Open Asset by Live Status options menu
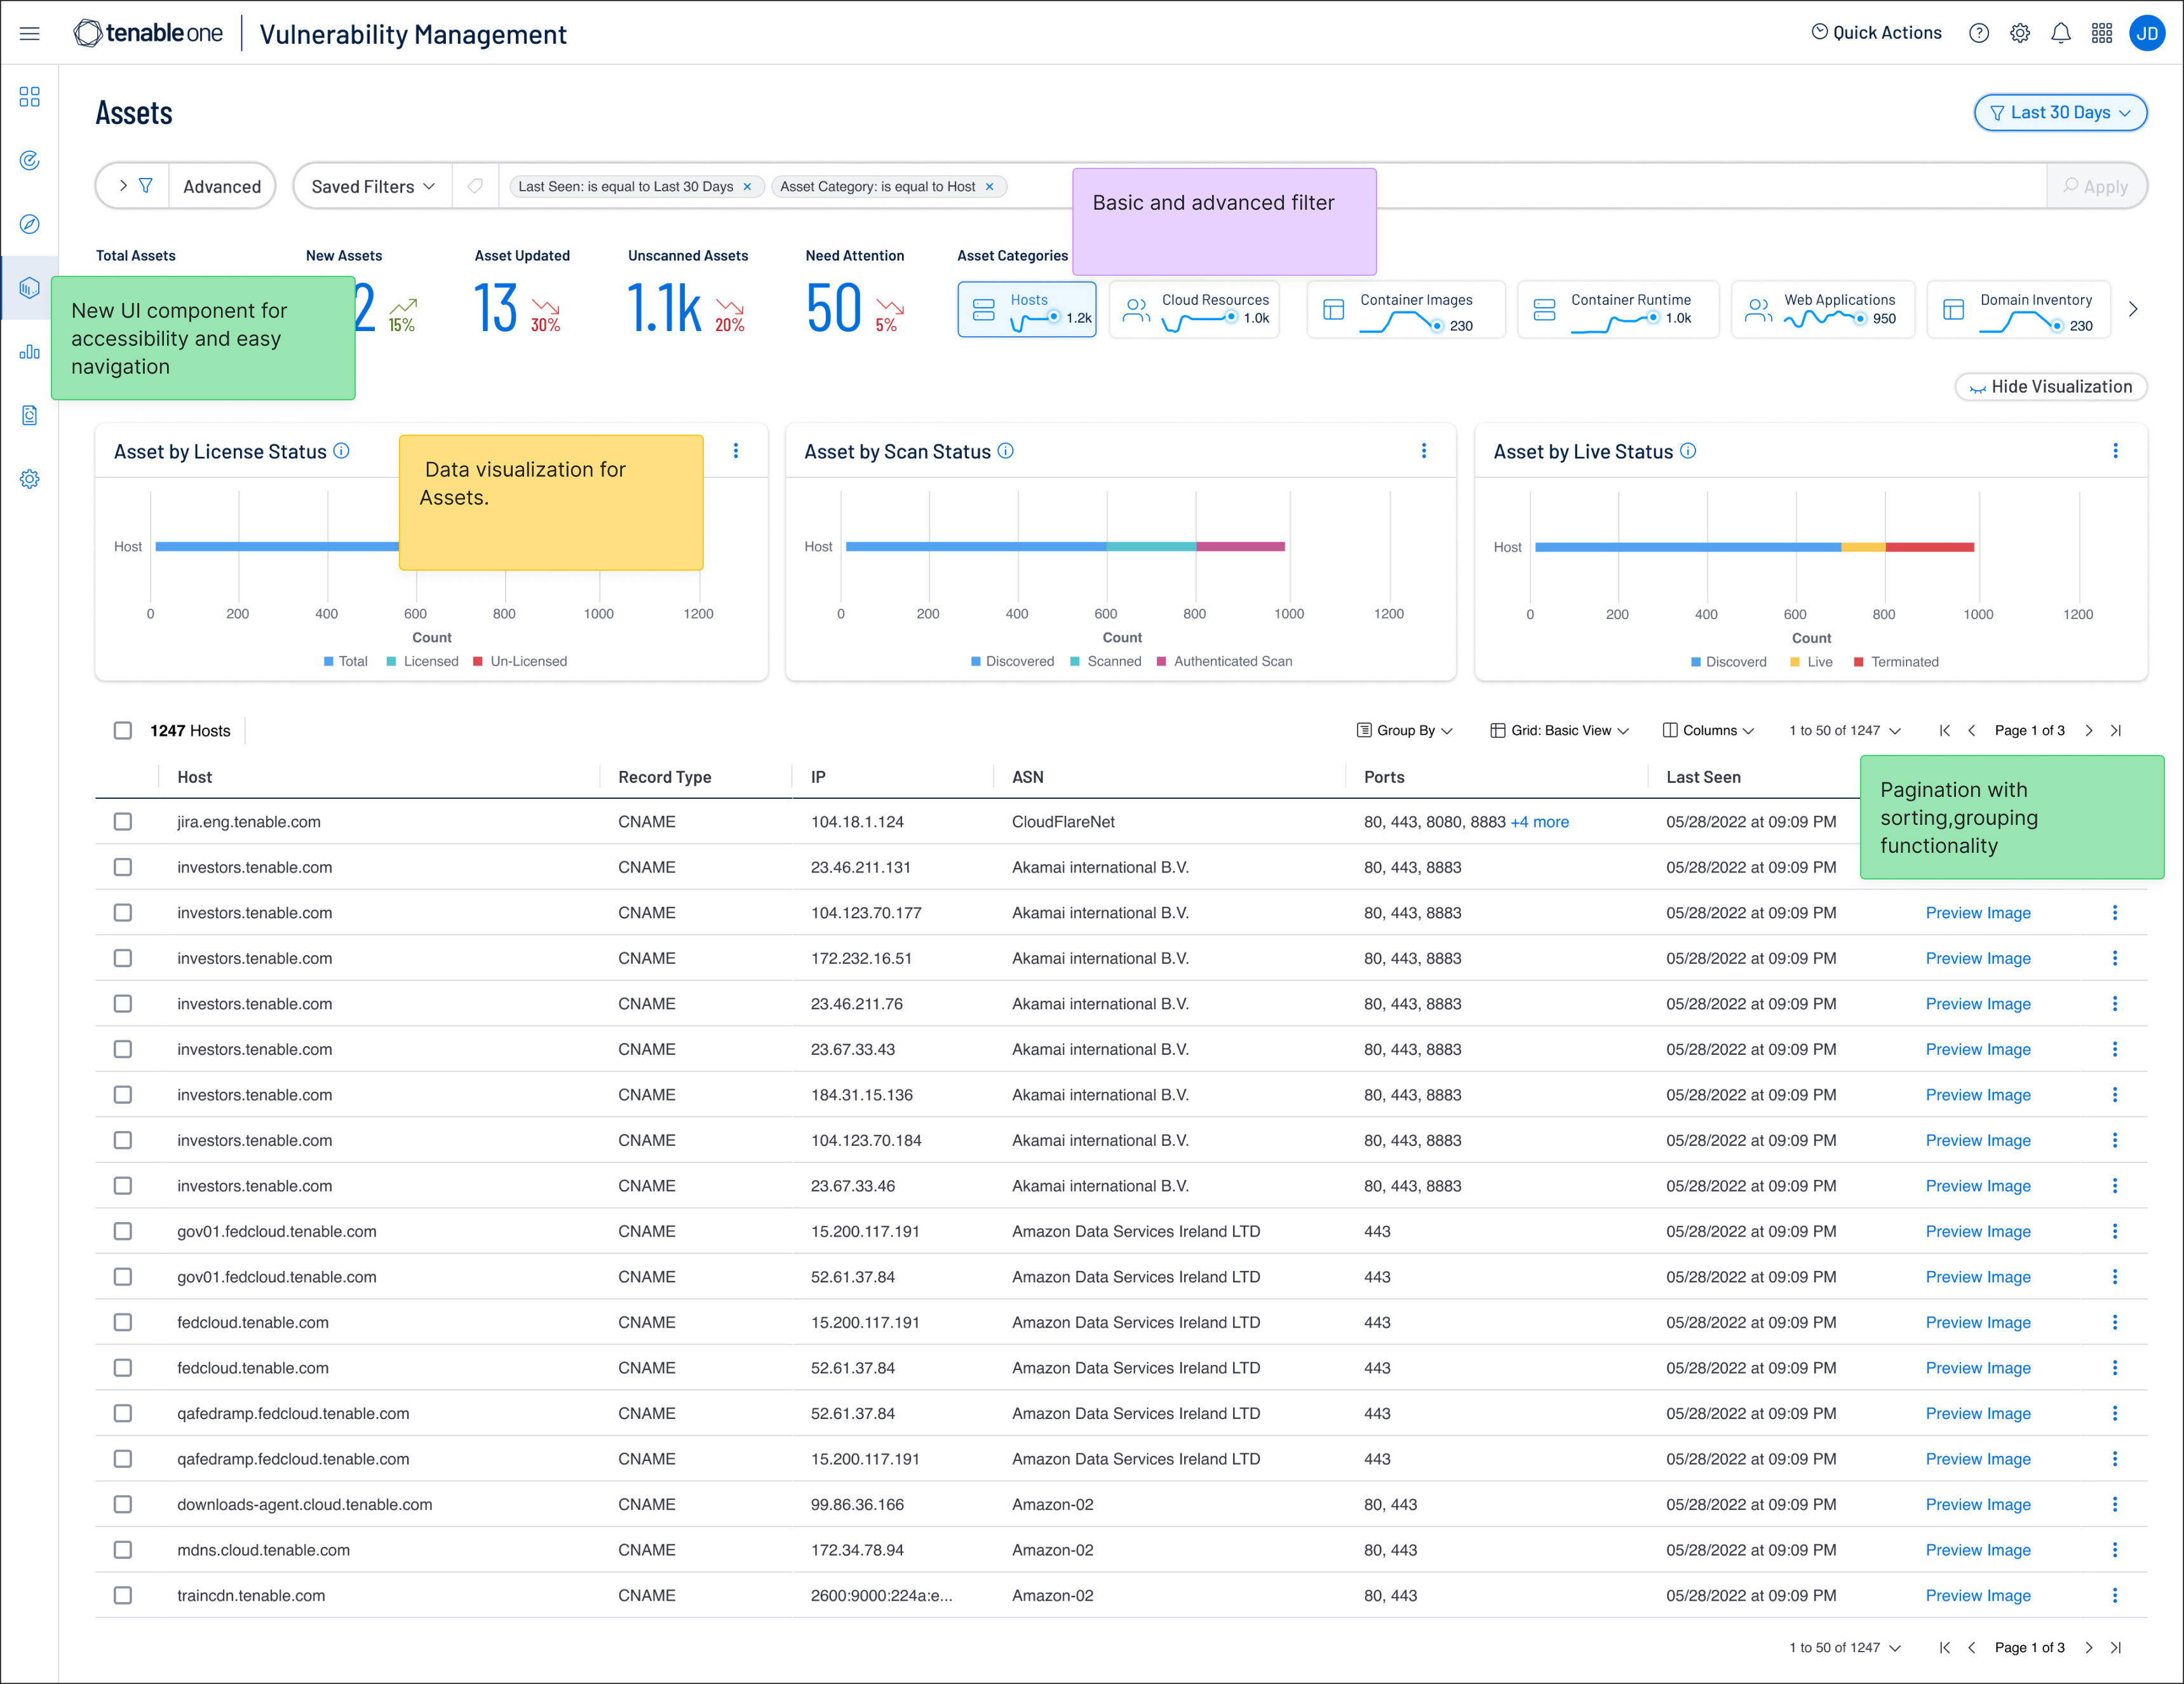This screenshot has height=1684, width=2184. pyautogui.click(x=2115, y=451)
